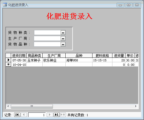144x120 pixels.
Task: Click the scroll right arrow of datasheet
Action: 136,106
